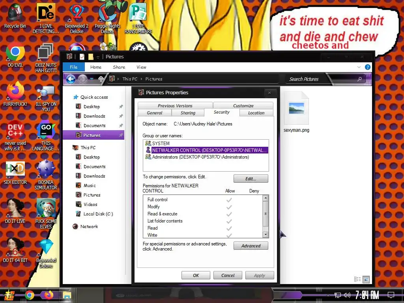Open DO IT LIVE desktop icon

[x=15, y=211]
